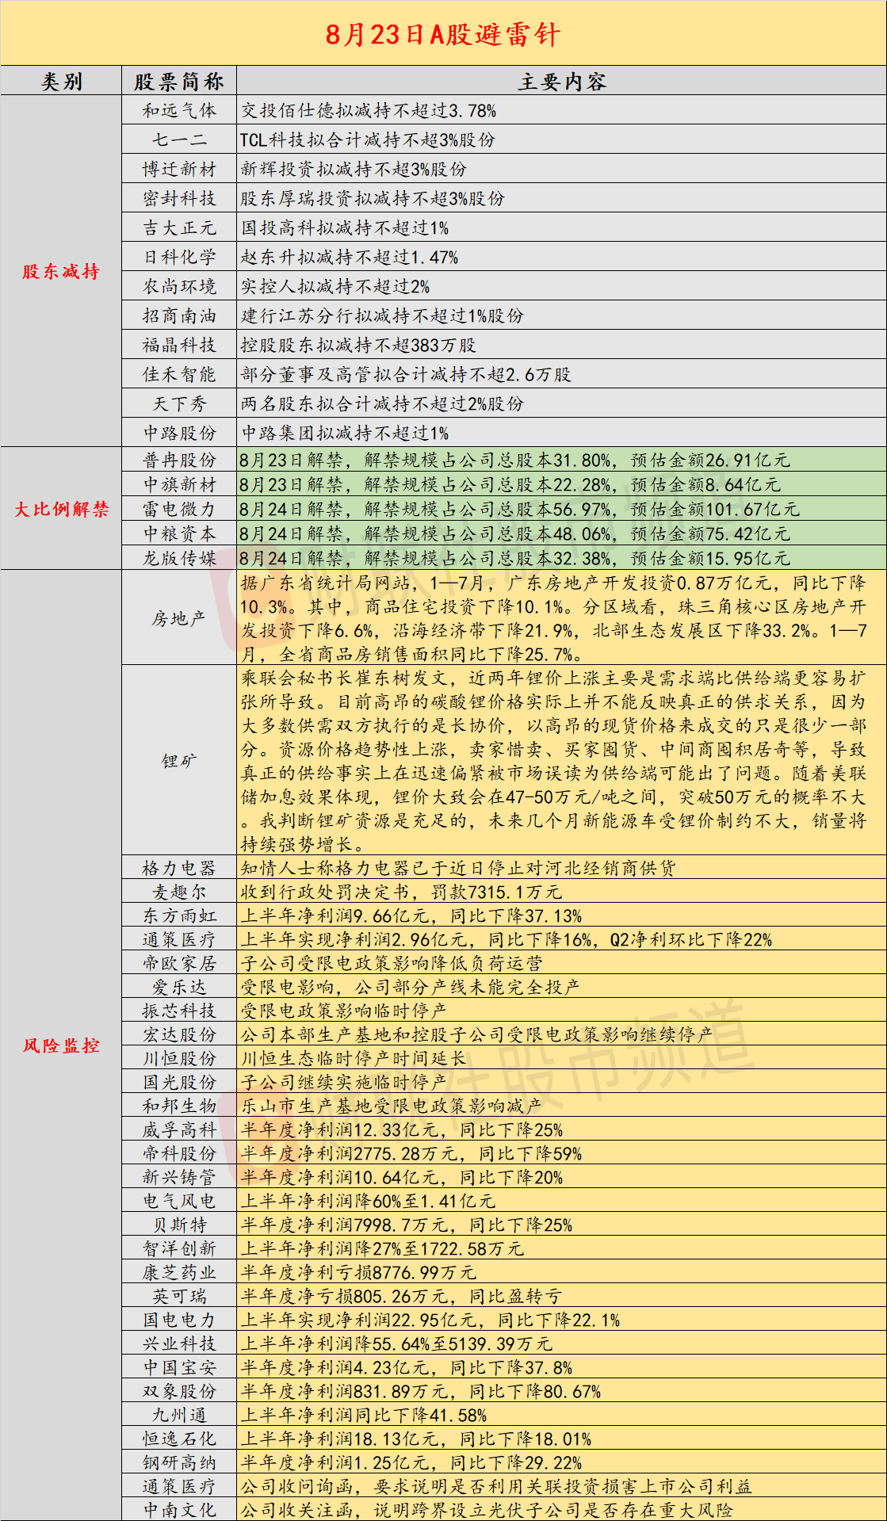Image resolution: width=887 pixels, height=1521 pixels.
Task: Click 格力电器 content about 河北经销商供货
Action: point(458,869)
